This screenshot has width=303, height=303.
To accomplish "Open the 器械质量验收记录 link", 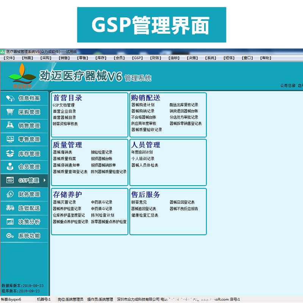I will point(147,130).
